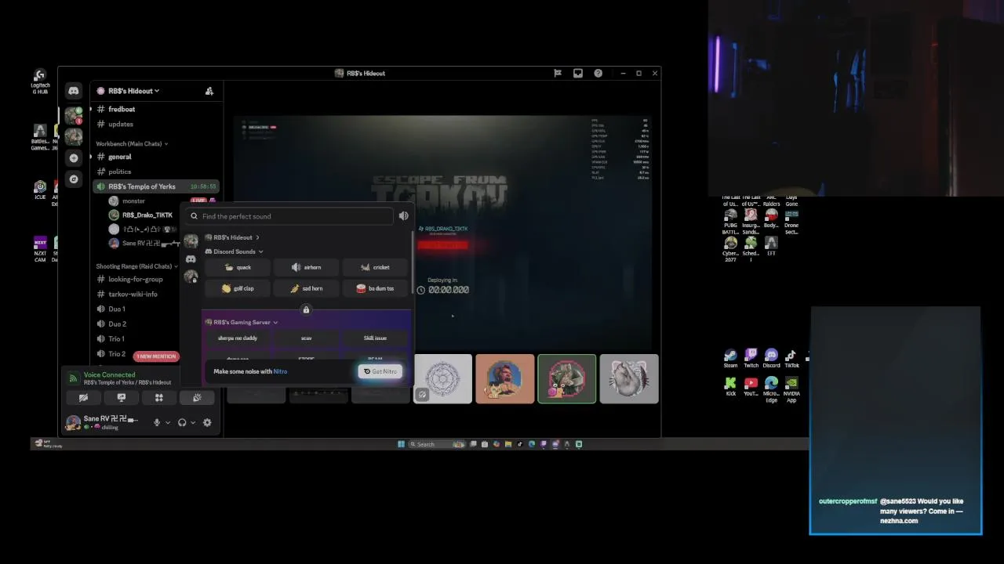Click Nitro link in soundboard footer
The image size is (1004, 564).
point(280,371)
